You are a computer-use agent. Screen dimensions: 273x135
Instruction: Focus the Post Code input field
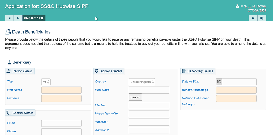pyautogui.click(x=149, y=90)
